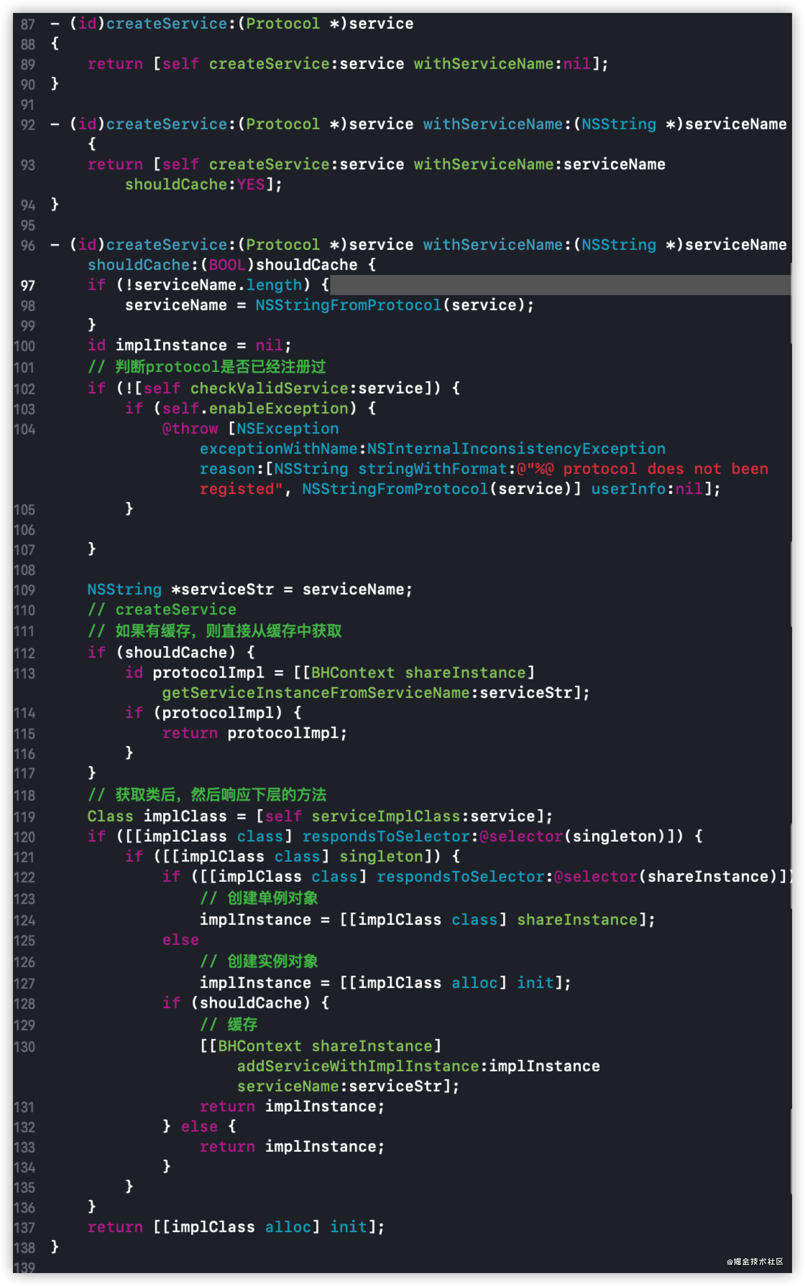Click the YES literal after shouldCache:

pos(251,184)
